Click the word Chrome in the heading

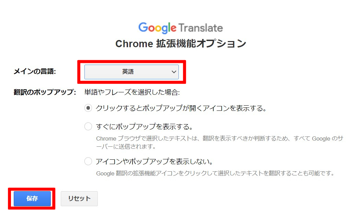tap(134, 44)
